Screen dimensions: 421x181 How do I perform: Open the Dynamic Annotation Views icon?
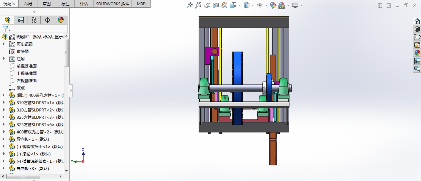pyautogui.click(x=224, y=5)
